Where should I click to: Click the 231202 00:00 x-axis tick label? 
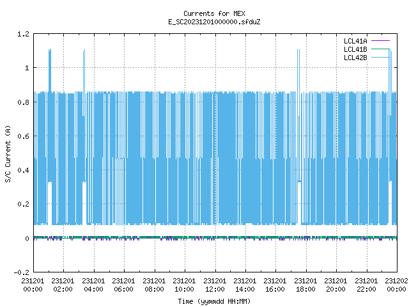396,285
